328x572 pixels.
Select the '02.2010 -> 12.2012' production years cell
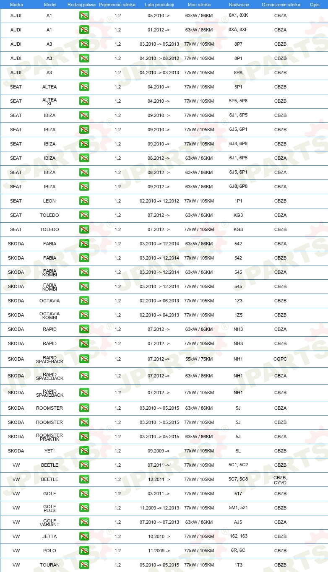pyautogui.click(x=159, y=201)
